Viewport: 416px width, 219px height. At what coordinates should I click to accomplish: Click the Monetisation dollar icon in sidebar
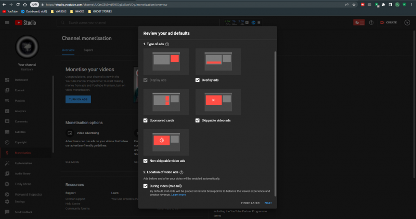[7, 153]
